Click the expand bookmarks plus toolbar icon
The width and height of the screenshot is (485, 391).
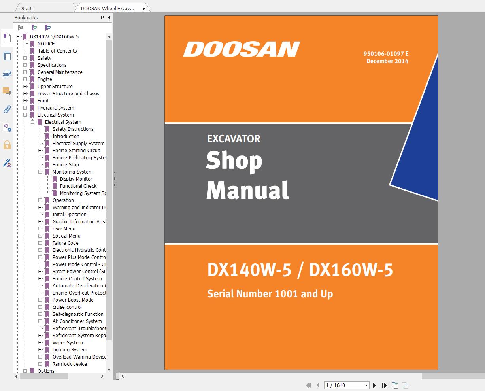pyautogui.click(x=34, y=28)
